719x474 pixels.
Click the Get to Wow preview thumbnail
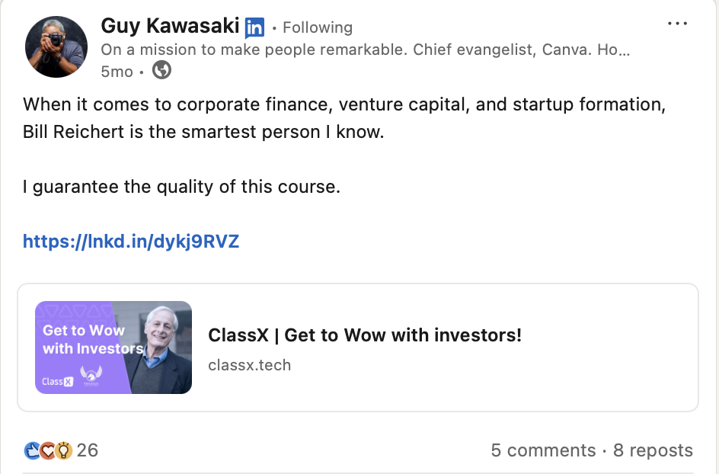pos(113,347)
